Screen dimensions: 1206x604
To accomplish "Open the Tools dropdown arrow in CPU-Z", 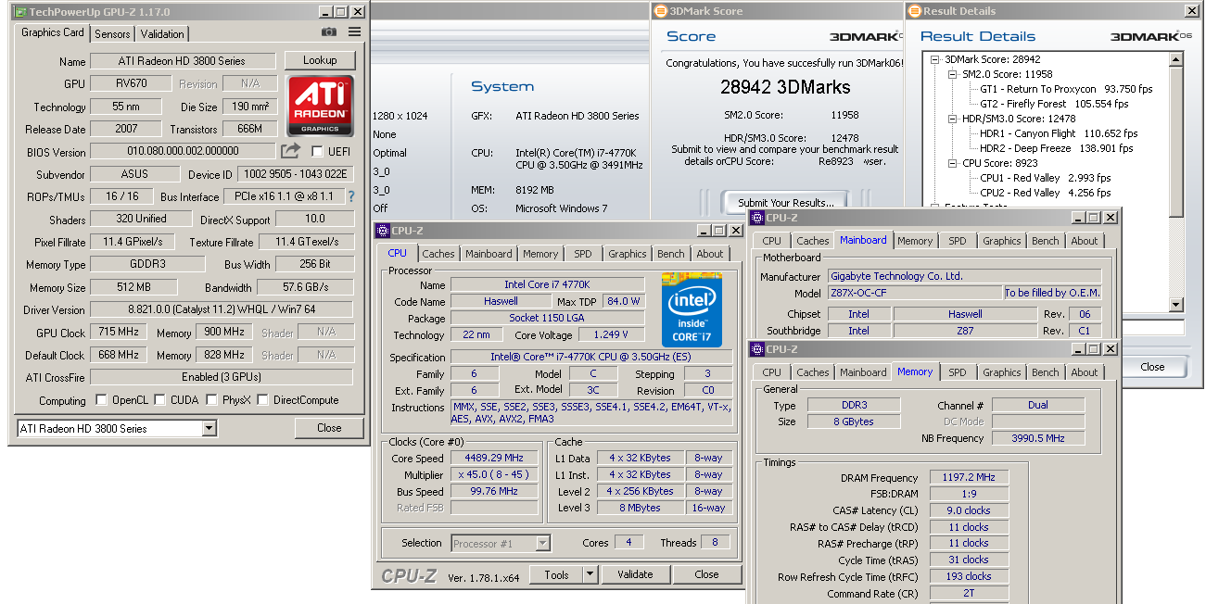I will click(590, 574).
